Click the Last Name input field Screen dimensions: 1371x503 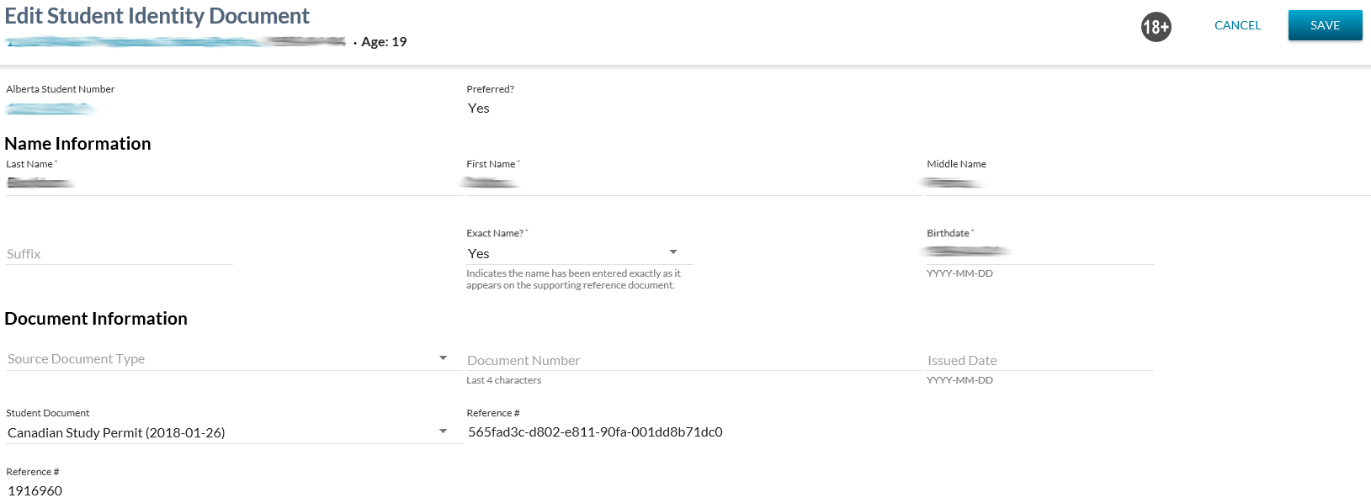pyautogui.click(x=232, y=183)
